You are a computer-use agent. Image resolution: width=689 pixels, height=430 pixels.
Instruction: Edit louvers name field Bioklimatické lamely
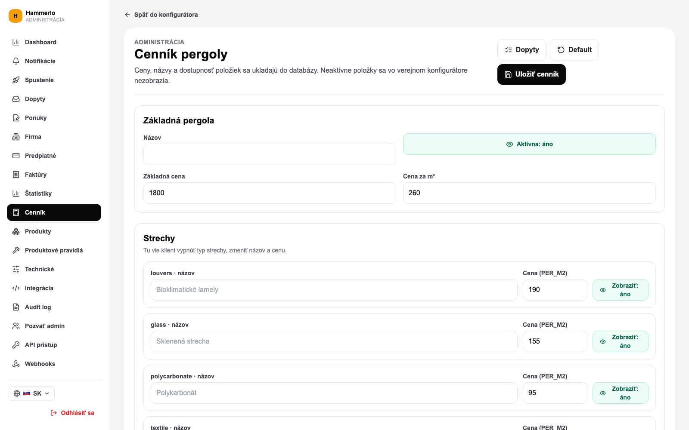(334, 290)
